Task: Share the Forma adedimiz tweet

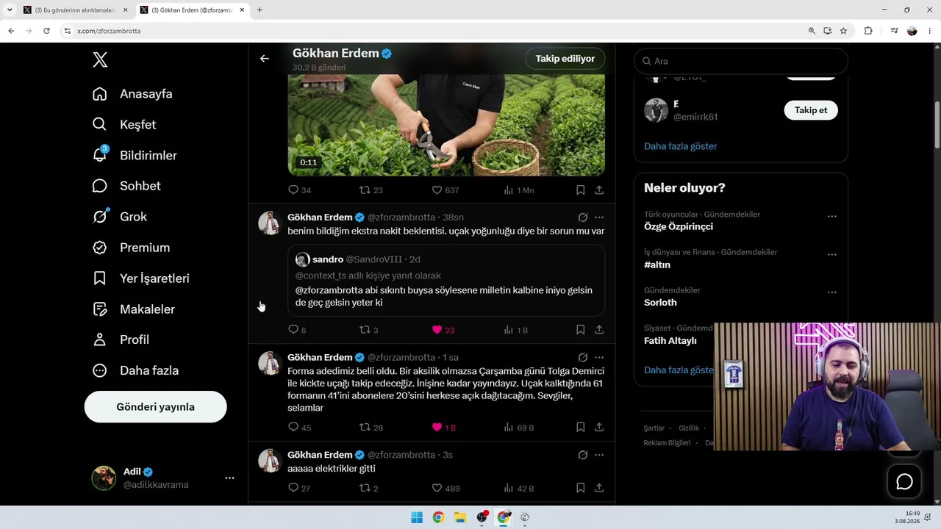Action: (599, 427)
